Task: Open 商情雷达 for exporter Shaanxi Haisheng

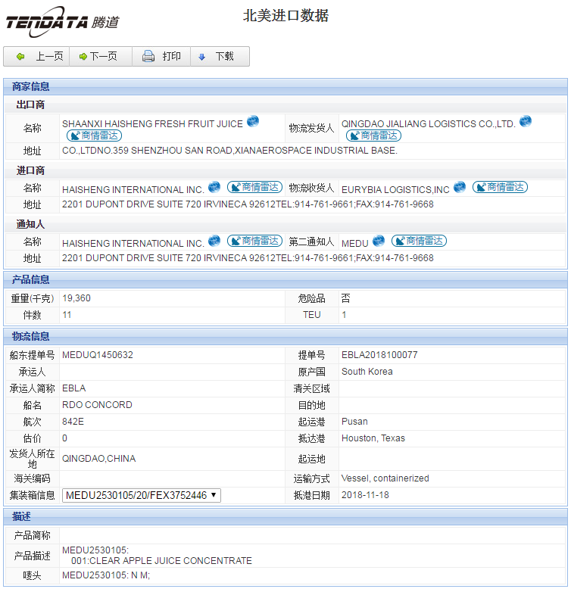Action: 94,136
